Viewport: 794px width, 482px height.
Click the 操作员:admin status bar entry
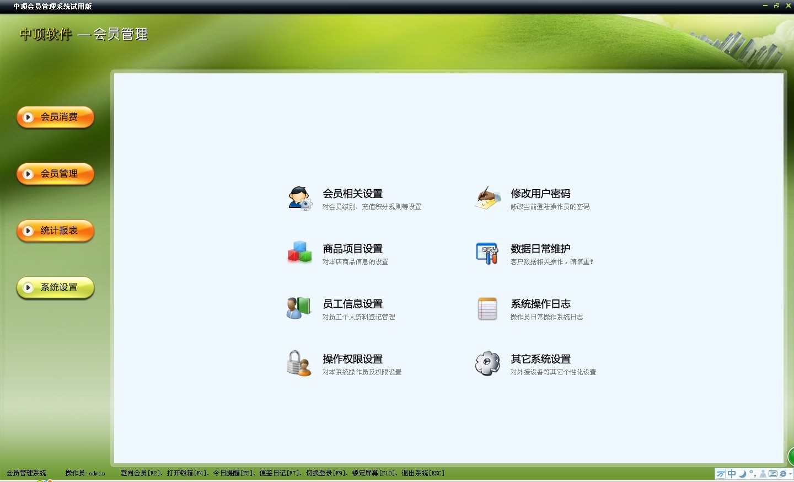click(85, 473)
